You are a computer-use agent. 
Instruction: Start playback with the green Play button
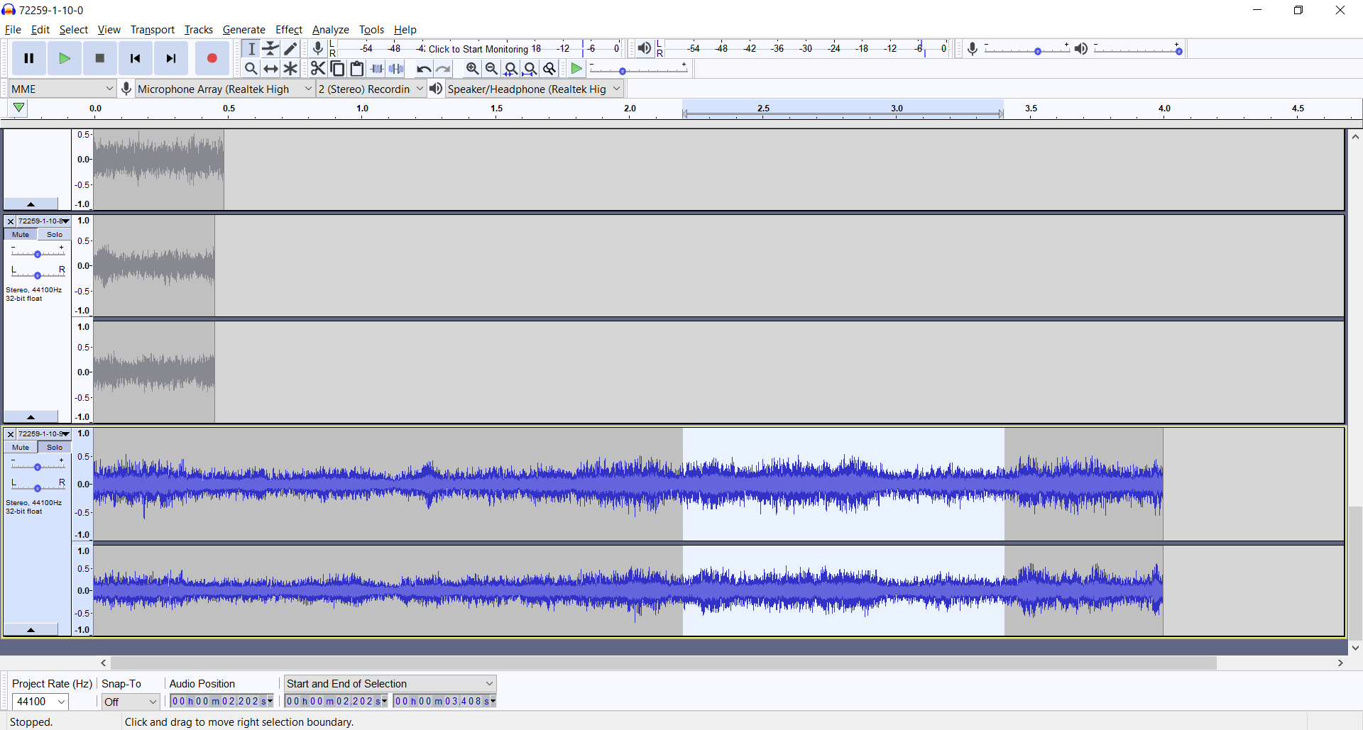(x=65, y=58)
